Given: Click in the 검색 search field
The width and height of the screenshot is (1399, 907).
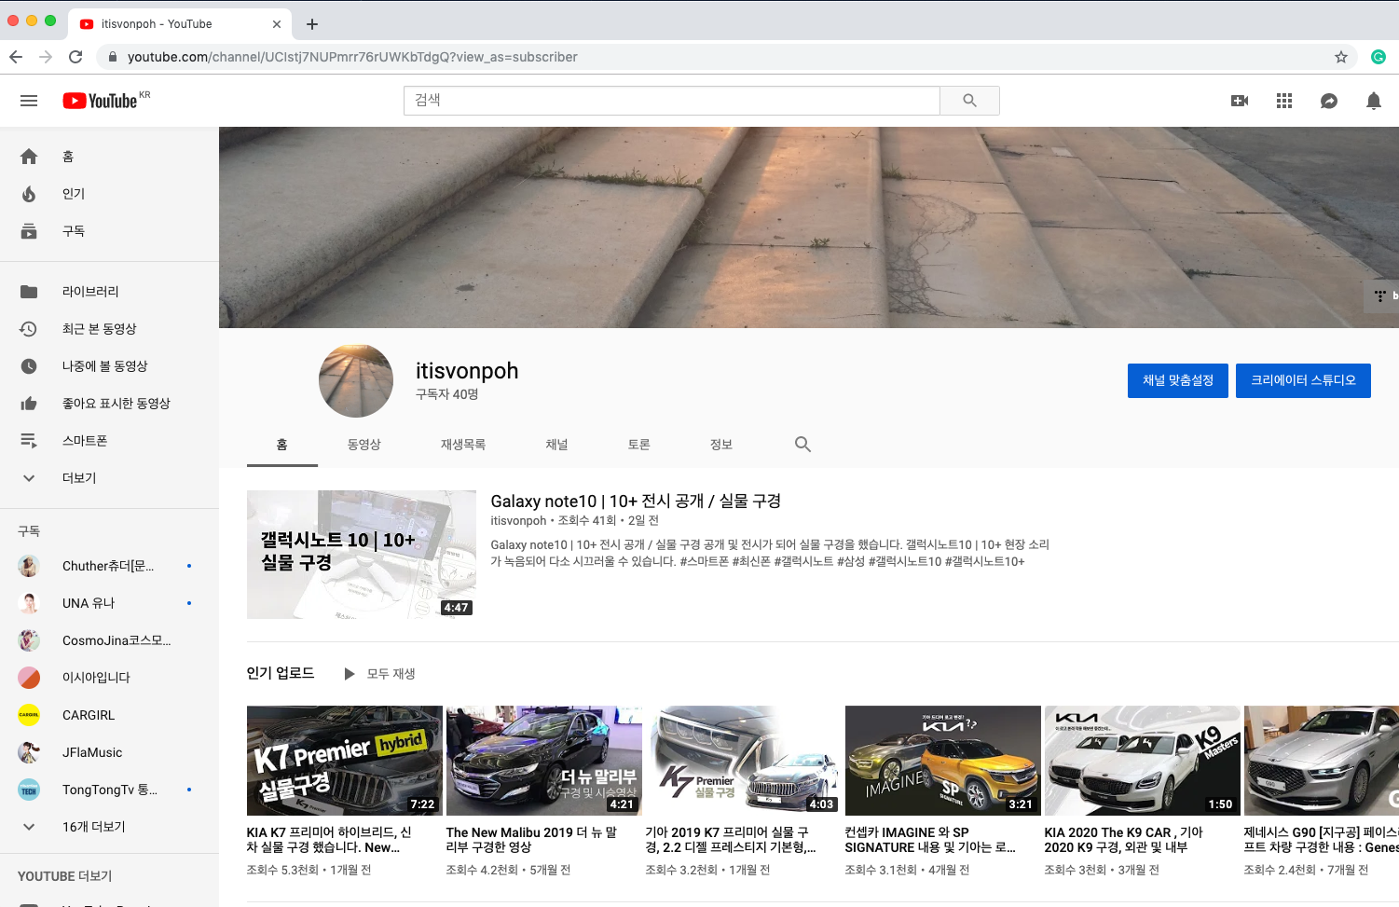Looking at the screenshot, I should 672,101.
